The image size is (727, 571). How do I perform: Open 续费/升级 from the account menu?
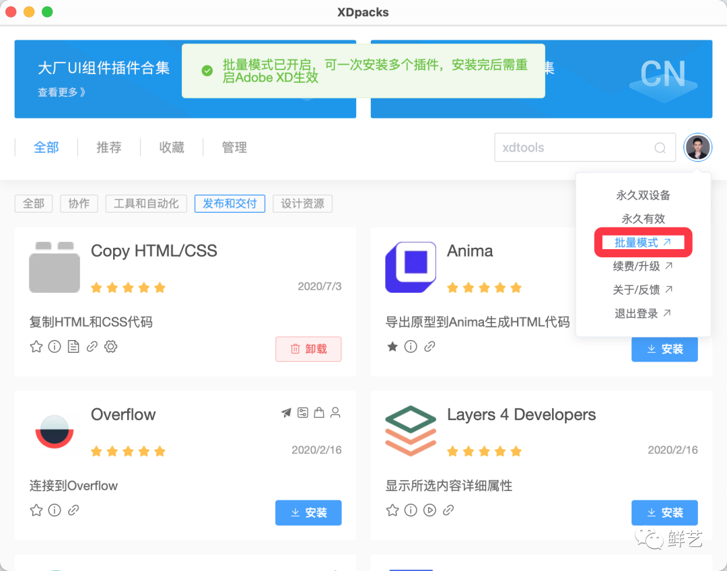pyautogui.click(x=643, y=266)
